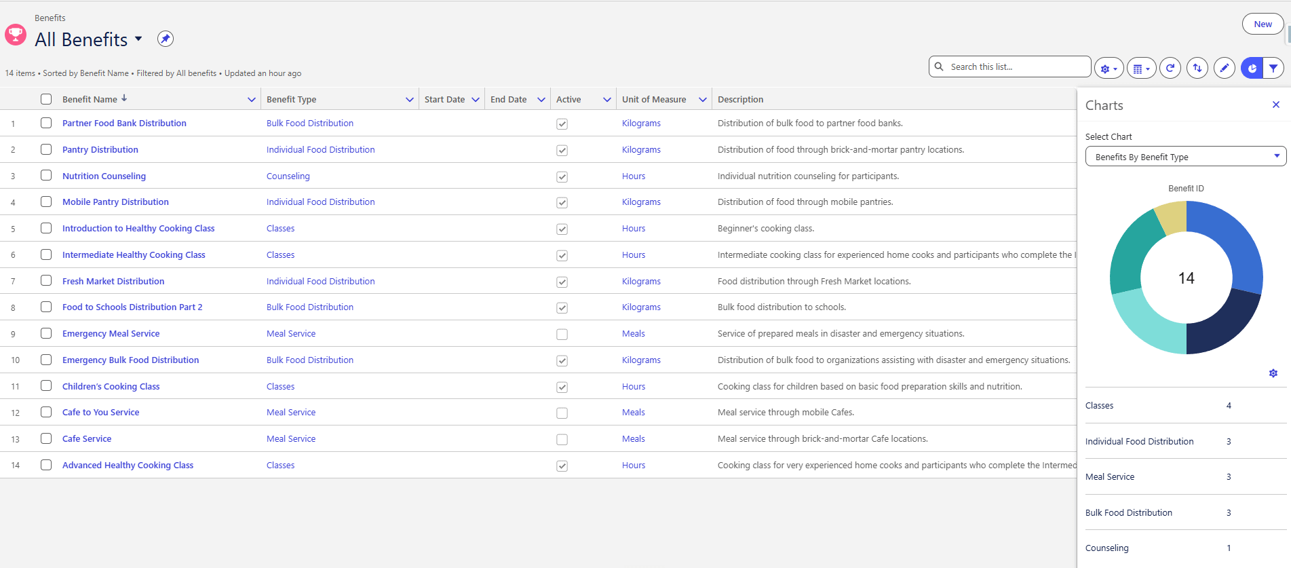The image size is (1291, 568).
Task: Click the pencil edit list icon
Action: click(1225, 68)
